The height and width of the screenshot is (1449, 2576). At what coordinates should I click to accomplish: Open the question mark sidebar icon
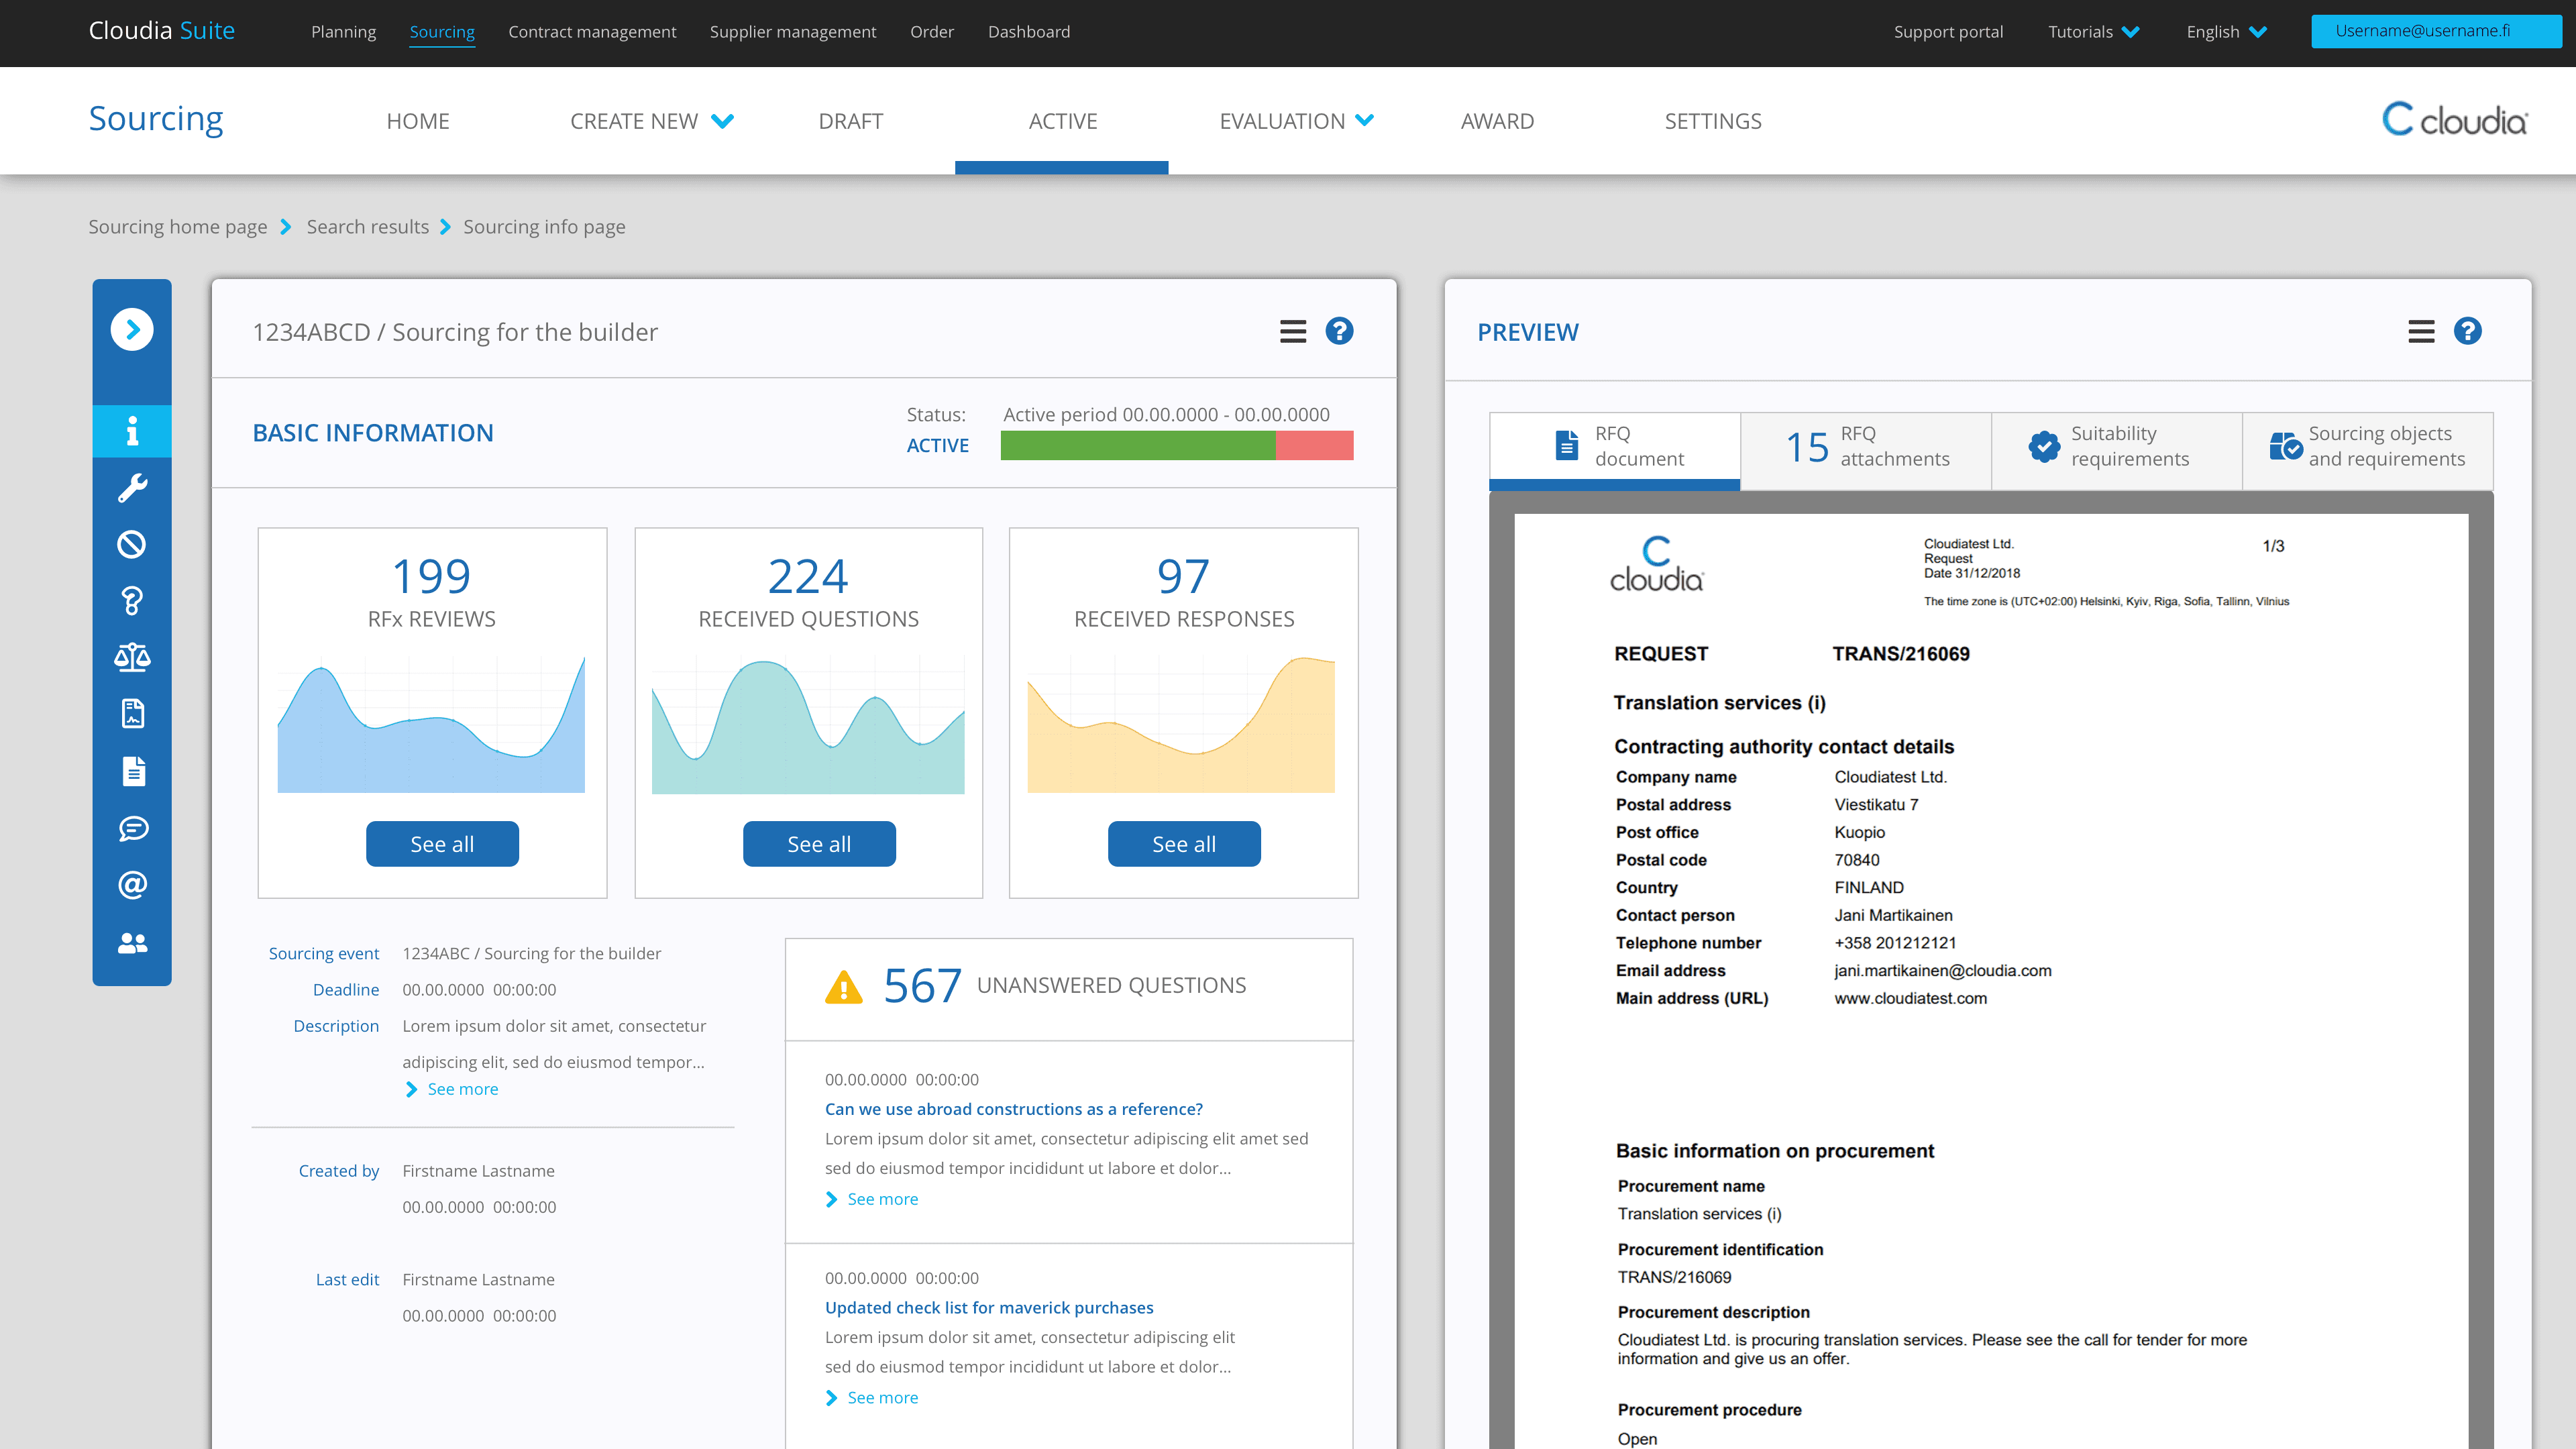[132, 601]
